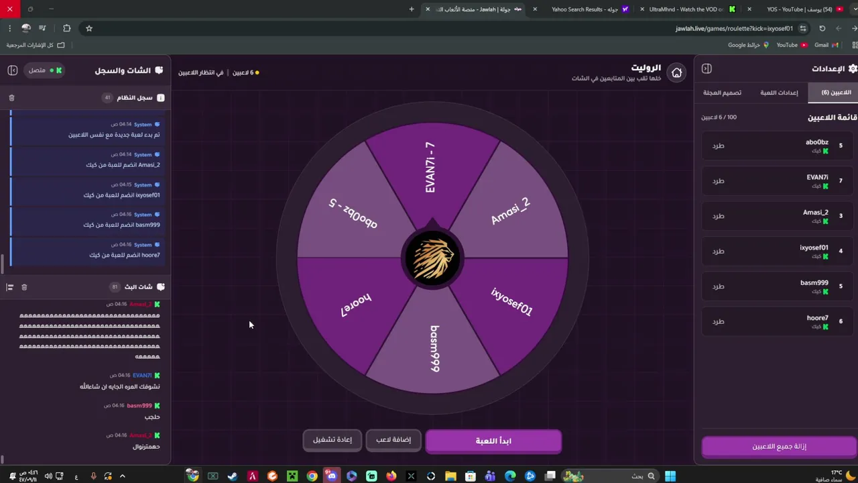Reload the Jawlah roulette page
This screenshot has height=483, width=858.
pyautogui.click(x=822, y=28)
